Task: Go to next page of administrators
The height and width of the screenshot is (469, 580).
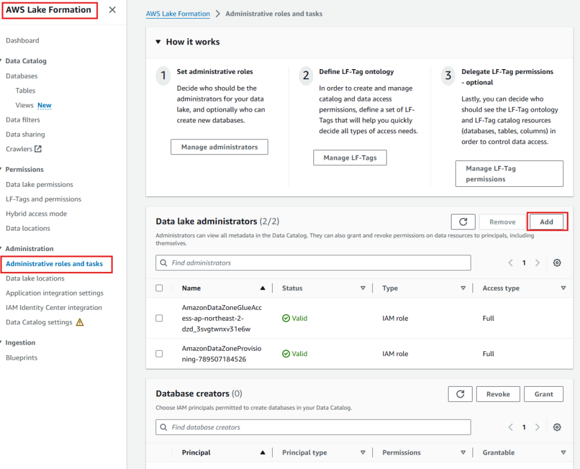Action: tap(537, 262)
